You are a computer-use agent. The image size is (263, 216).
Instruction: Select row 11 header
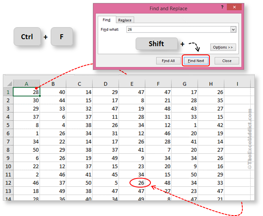coord(8,174)
